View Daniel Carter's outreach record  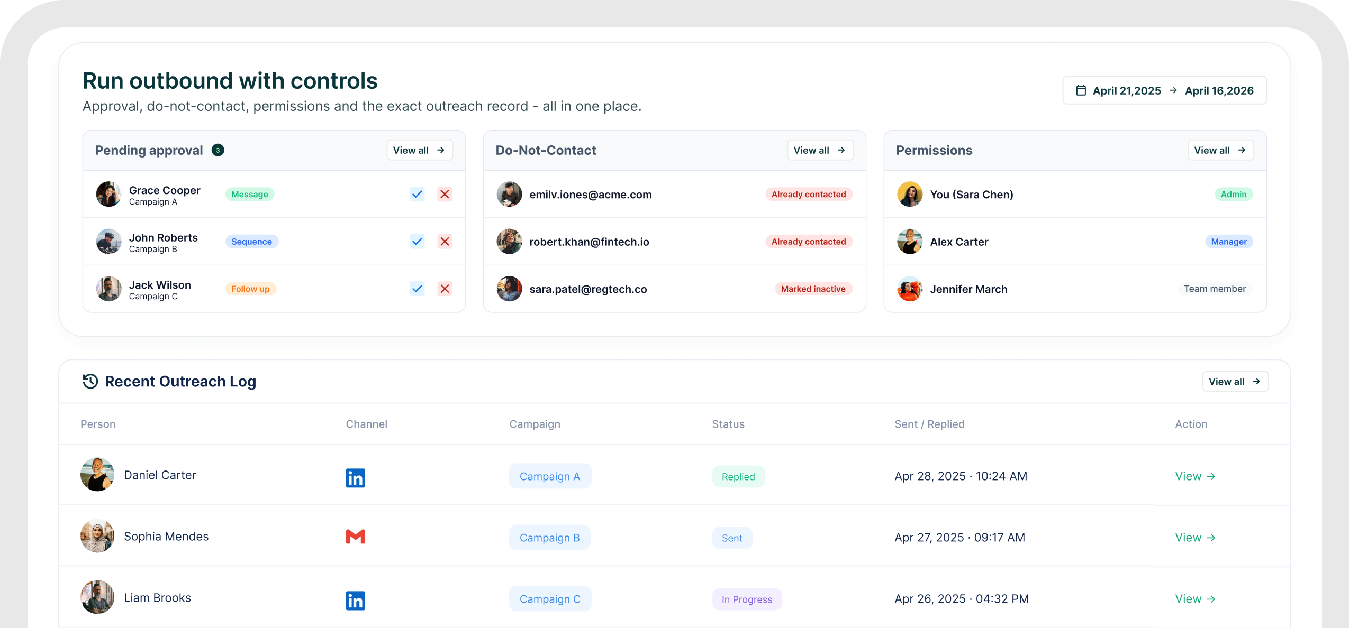click(1195, 476)
